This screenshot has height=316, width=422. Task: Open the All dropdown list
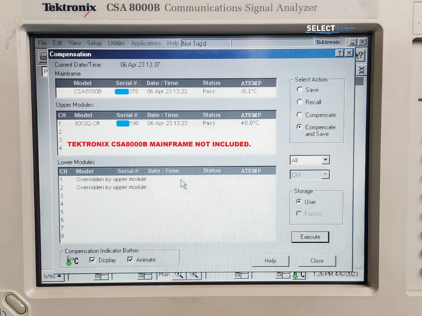pos(325,160)
